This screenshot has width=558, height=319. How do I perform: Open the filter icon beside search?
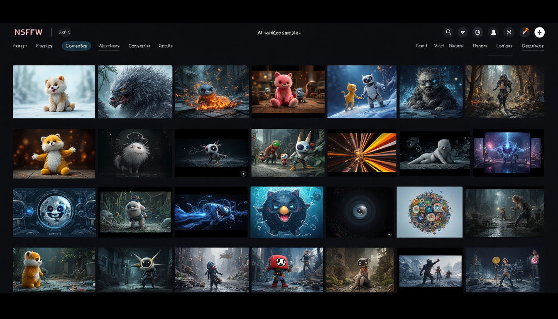(463, 32)
